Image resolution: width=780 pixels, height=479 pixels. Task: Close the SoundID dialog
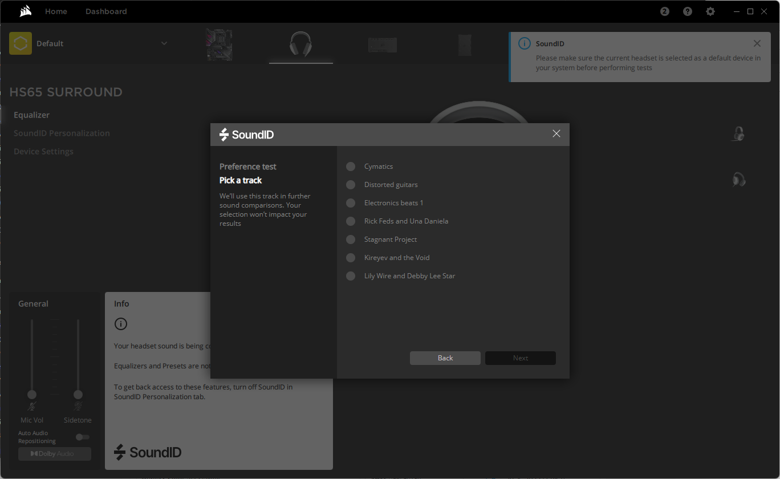(556, 133)
